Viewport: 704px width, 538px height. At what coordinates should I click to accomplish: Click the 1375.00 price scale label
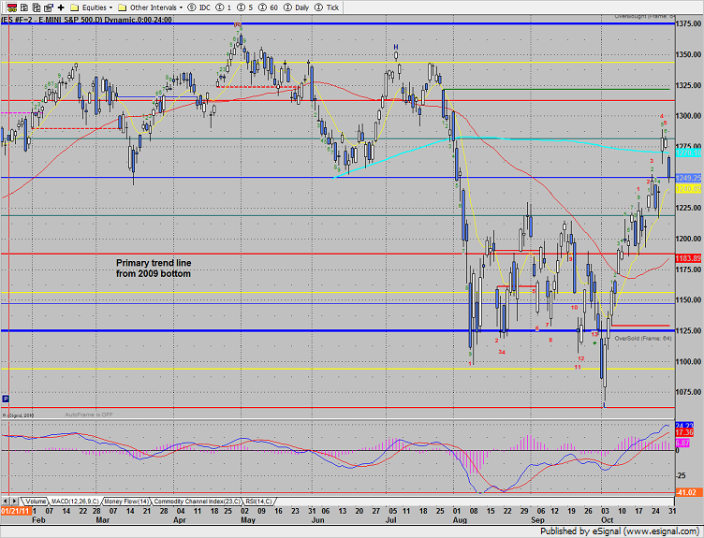[x=688, y=23]
